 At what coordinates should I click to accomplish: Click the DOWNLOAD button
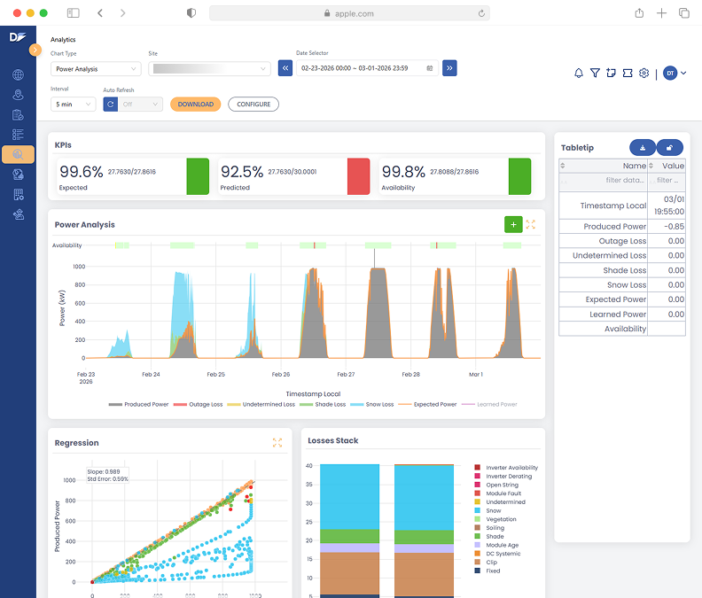pos(195,104)
